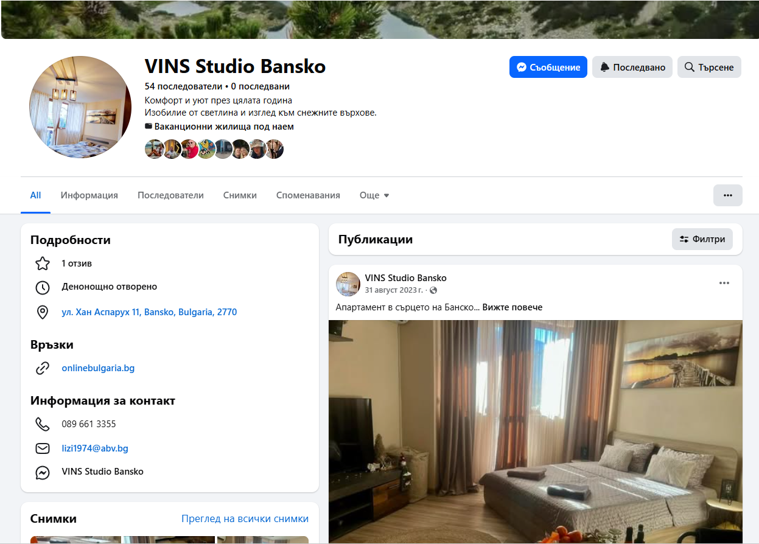Send a message with the Съобщение button

(x=548, y=67)
